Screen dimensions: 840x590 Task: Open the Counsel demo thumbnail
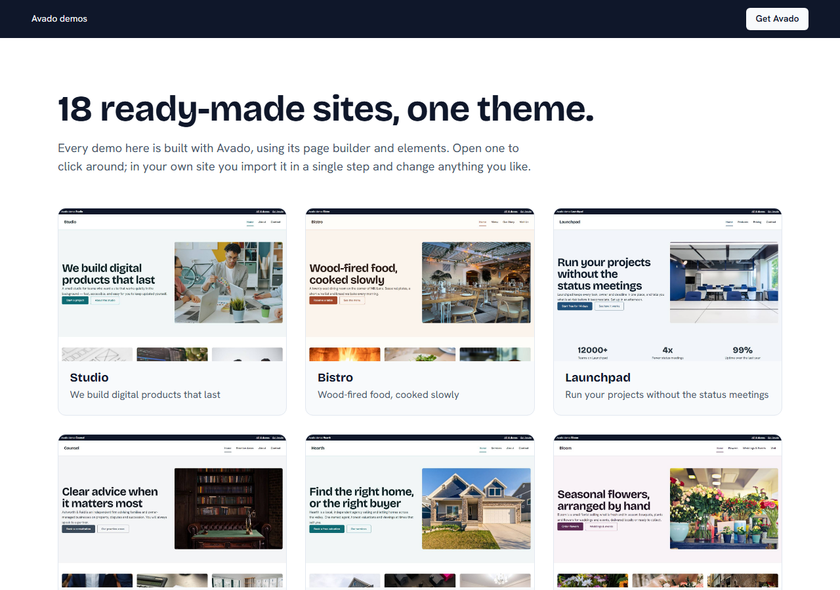tap(172, 511)
